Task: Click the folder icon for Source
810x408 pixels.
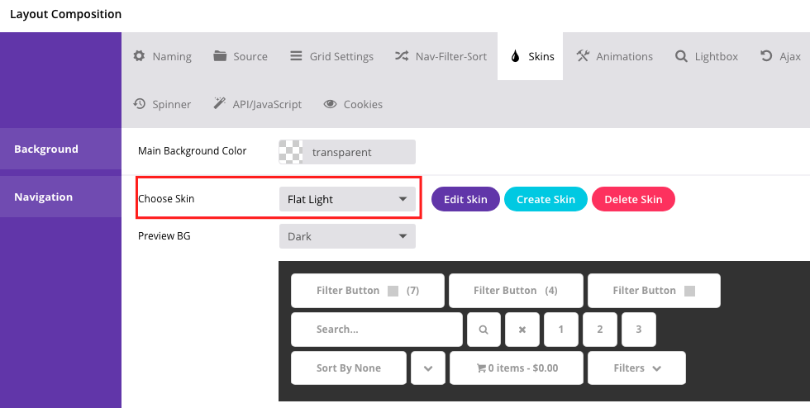Action: [220, 56]
